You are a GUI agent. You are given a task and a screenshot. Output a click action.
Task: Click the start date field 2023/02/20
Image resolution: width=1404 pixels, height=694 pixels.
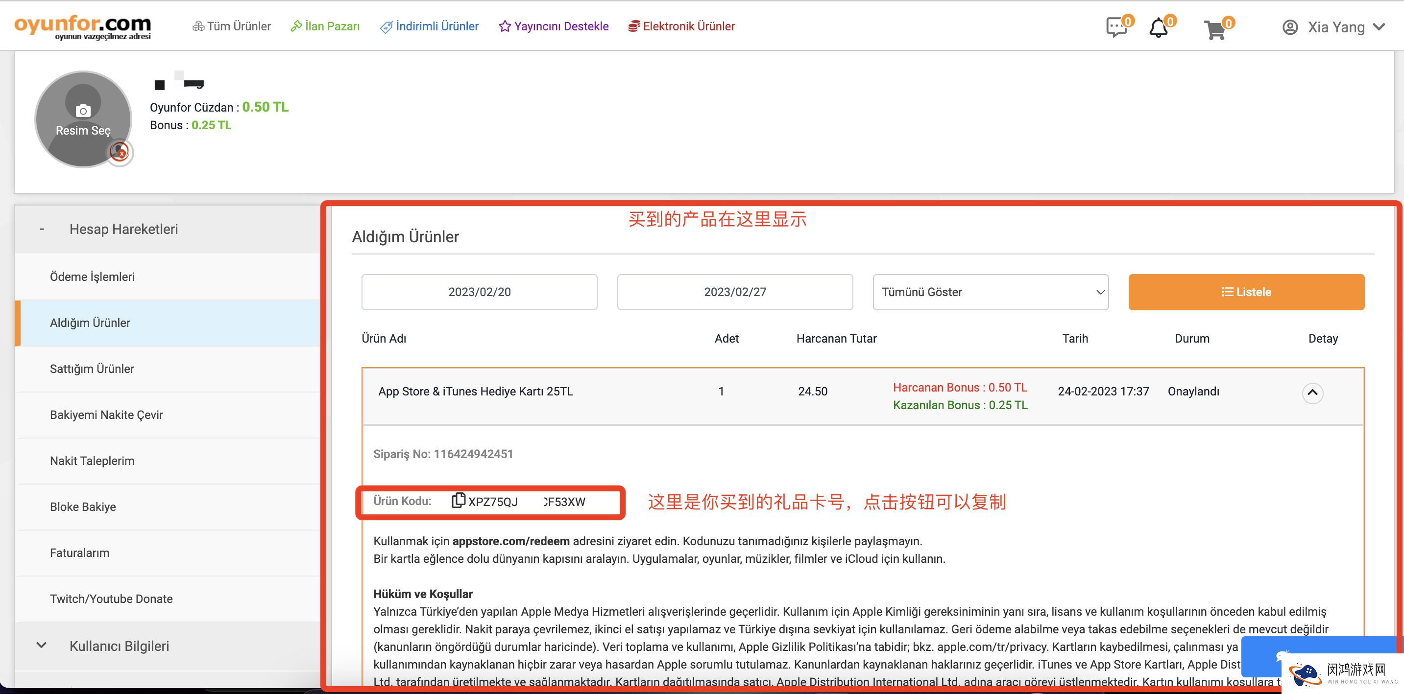(479, 292)
